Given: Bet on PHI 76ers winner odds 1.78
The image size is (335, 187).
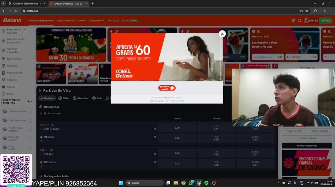Looking at the screenshot, I should point(177,138).
